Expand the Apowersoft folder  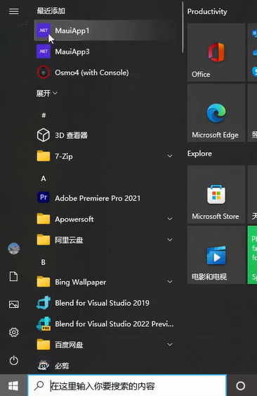click(x=105, y=219)
